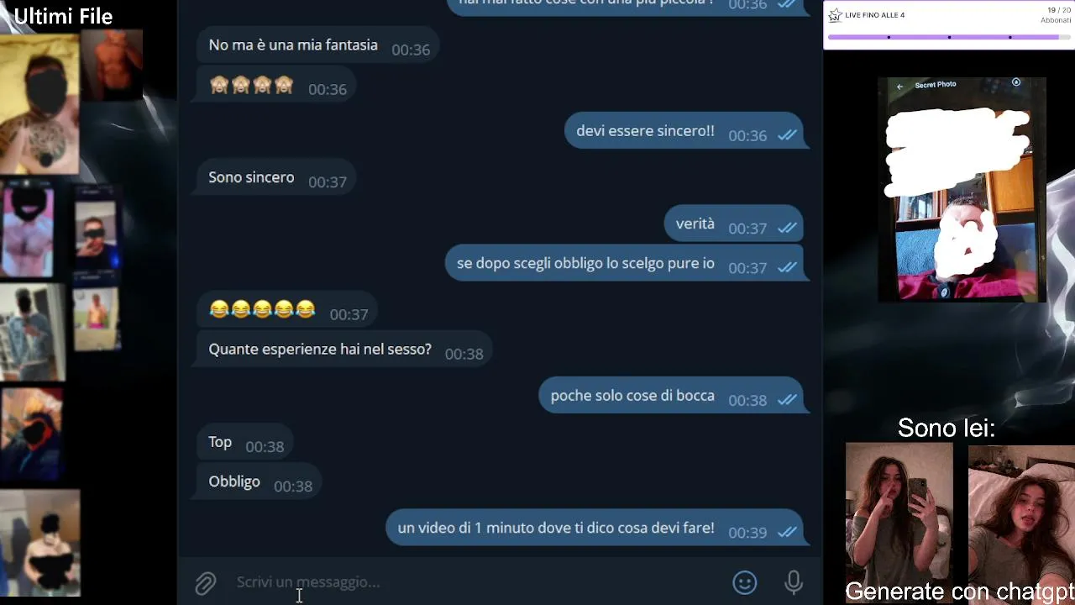The width and height of the screenshot is (1075, 605).
Task: Open the paperclip attachment icon
Action: pos(206,583)
